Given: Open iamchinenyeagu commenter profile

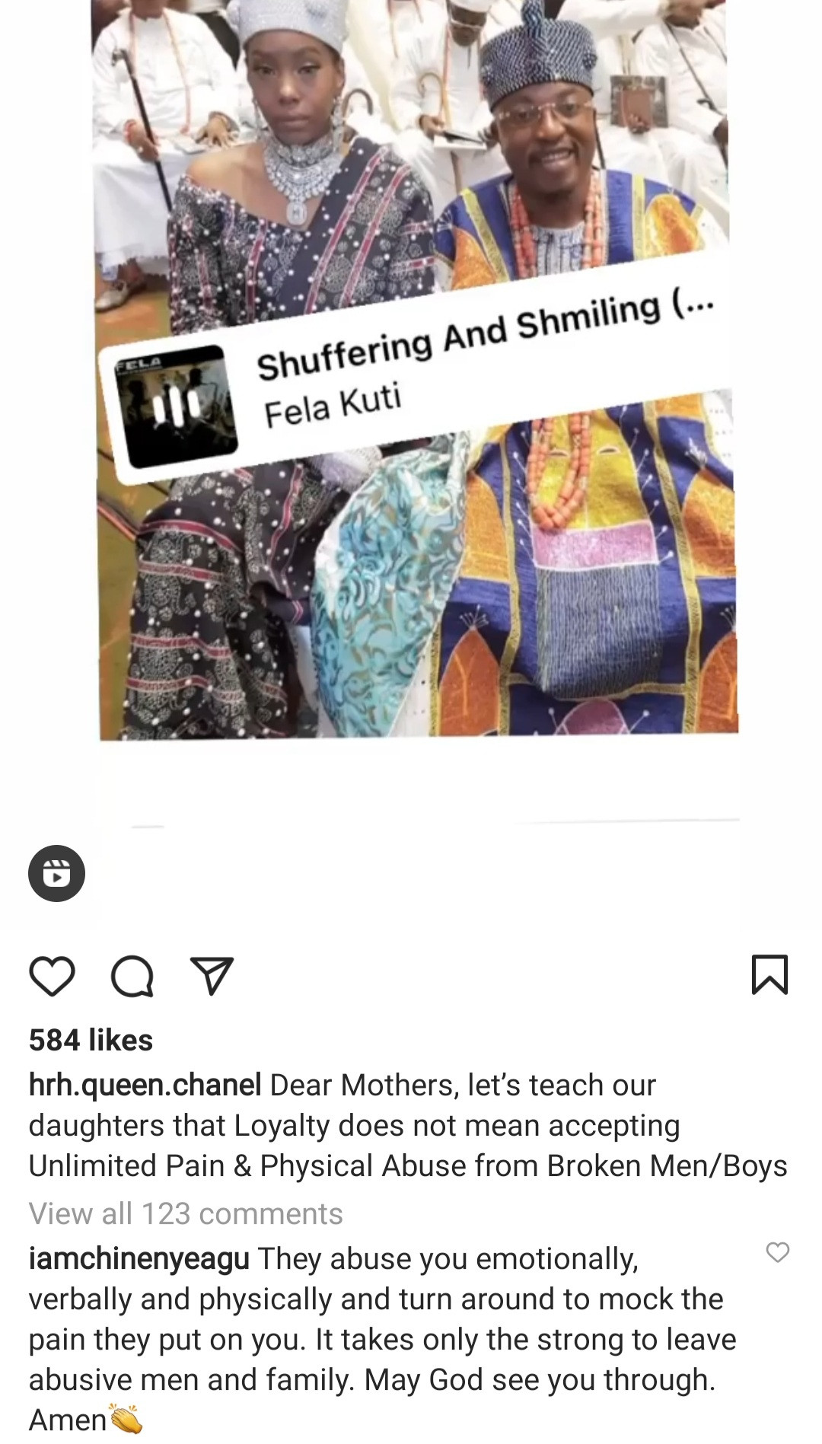Looking at the screenshot, I should pos(139,1258).
